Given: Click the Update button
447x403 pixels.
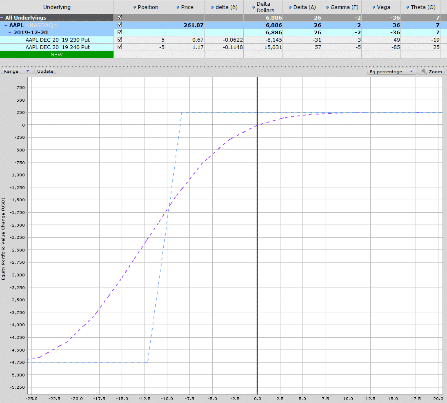Looking at the screenshot, I should 45,71.
